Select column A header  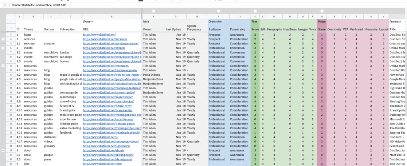[x=19, y=17]
